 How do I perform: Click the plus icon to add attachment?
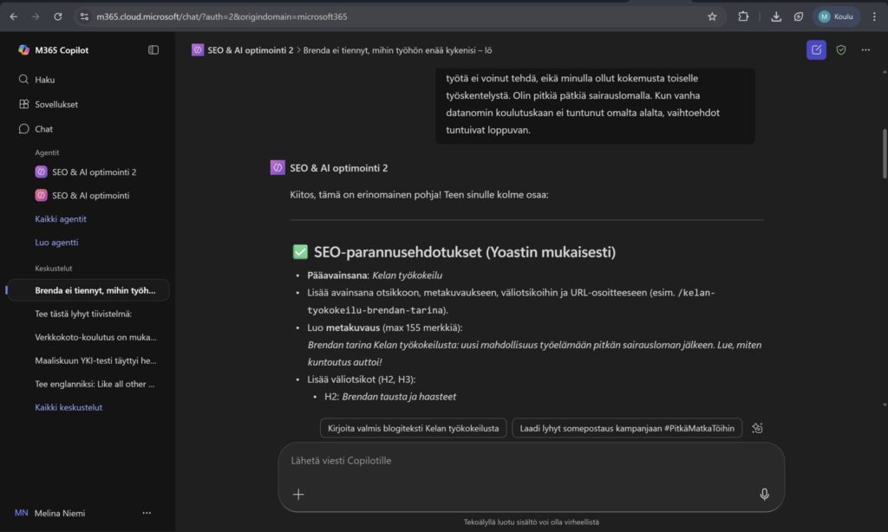click(298, 494)
